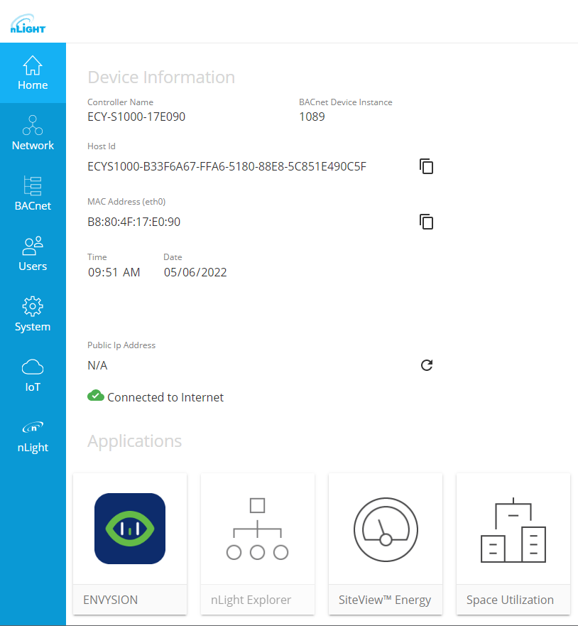This screenshot has width=578, height=626.
Task: Click the Space Utilization buildings icon
Action: tap(513, 529)
